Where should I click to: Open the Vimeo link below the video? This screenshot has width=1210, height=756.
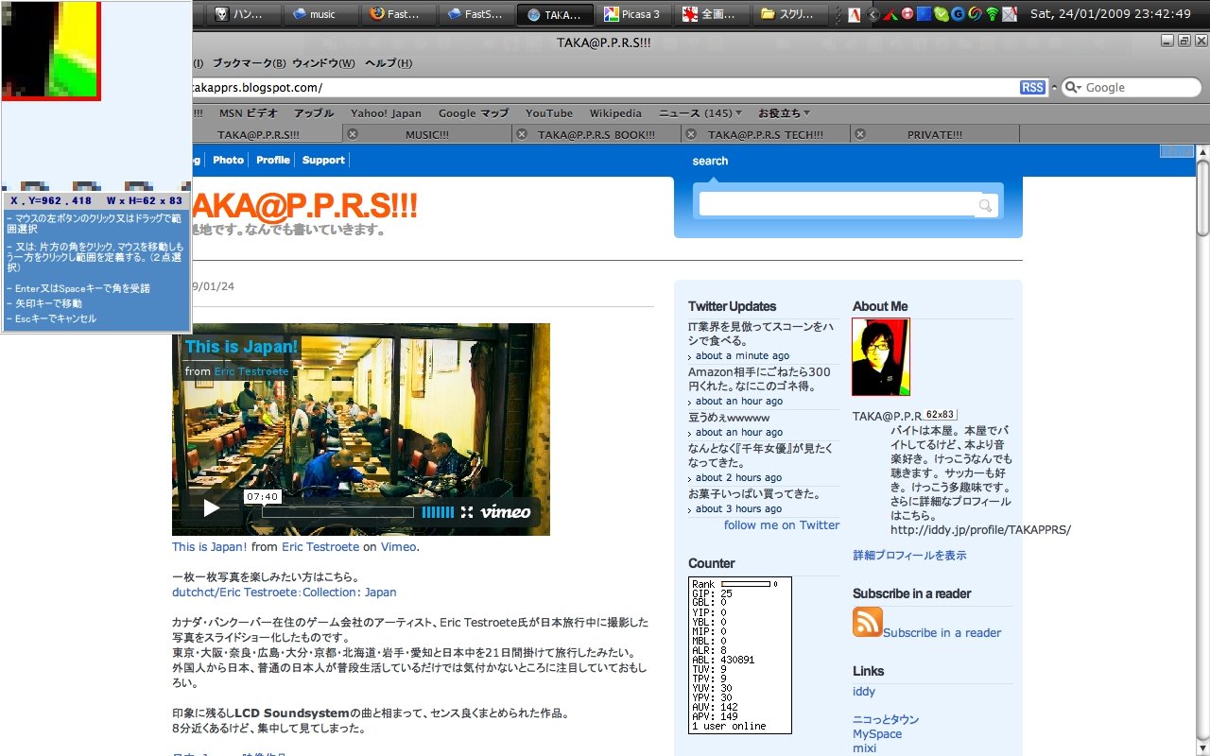pyautogui.click(x=398, y=546)
